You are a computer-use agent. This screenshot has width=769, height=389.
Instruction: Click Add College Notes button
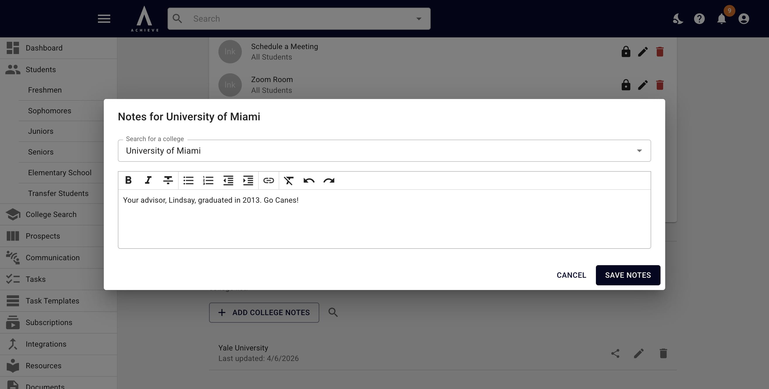point(264,312)
